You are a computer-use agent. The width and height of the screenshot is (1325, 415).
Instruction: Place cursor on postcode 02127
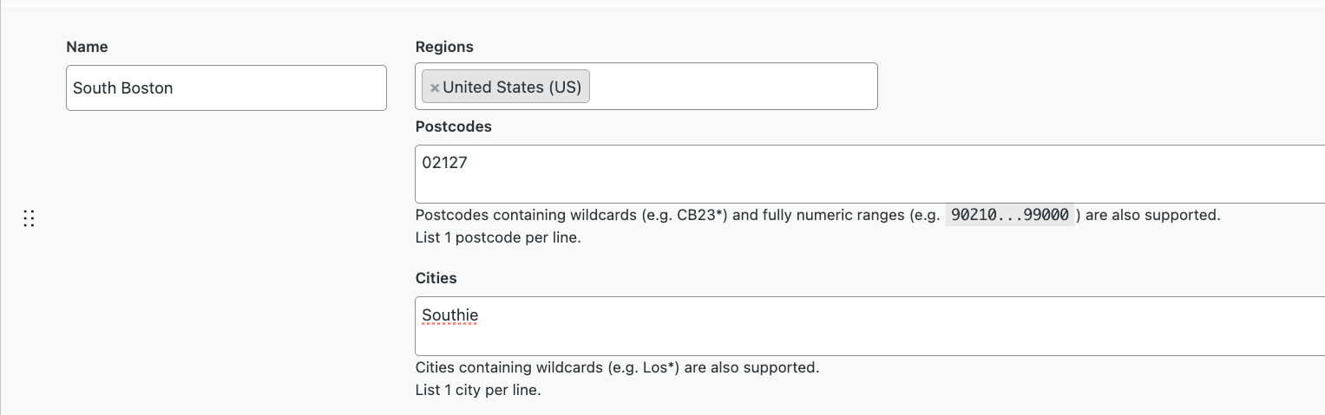pyautogui.click(x=444, y=162)
